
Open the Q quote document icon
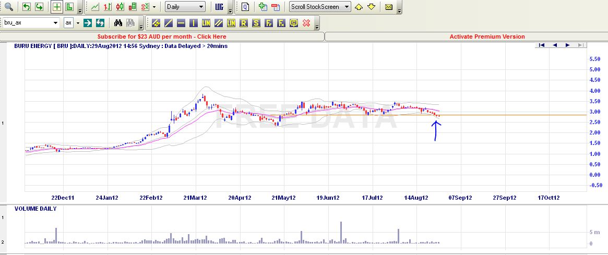click(x=245, y=7)
